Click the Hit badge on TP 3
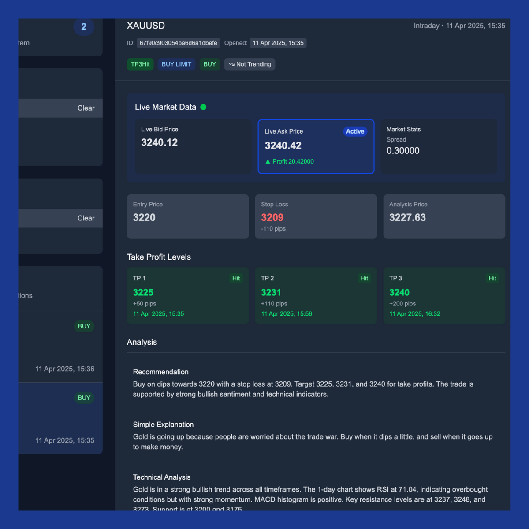The height and width of the screenshot is (529, 529). click(x=492, y=278)
